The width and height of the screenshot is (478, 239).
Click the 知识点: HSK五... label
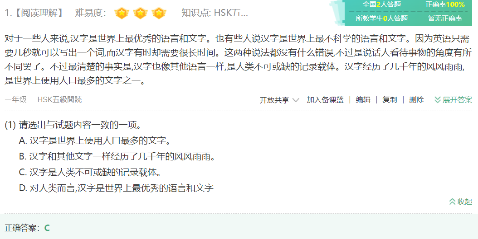(x=215, y=13)
